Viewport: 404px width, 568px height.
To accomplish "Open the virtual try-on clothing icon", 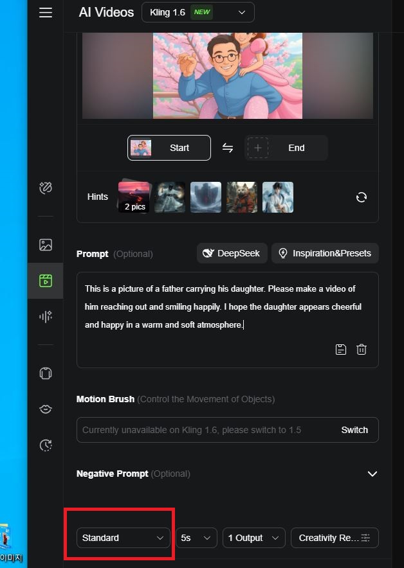I will [x=45, y=373].
